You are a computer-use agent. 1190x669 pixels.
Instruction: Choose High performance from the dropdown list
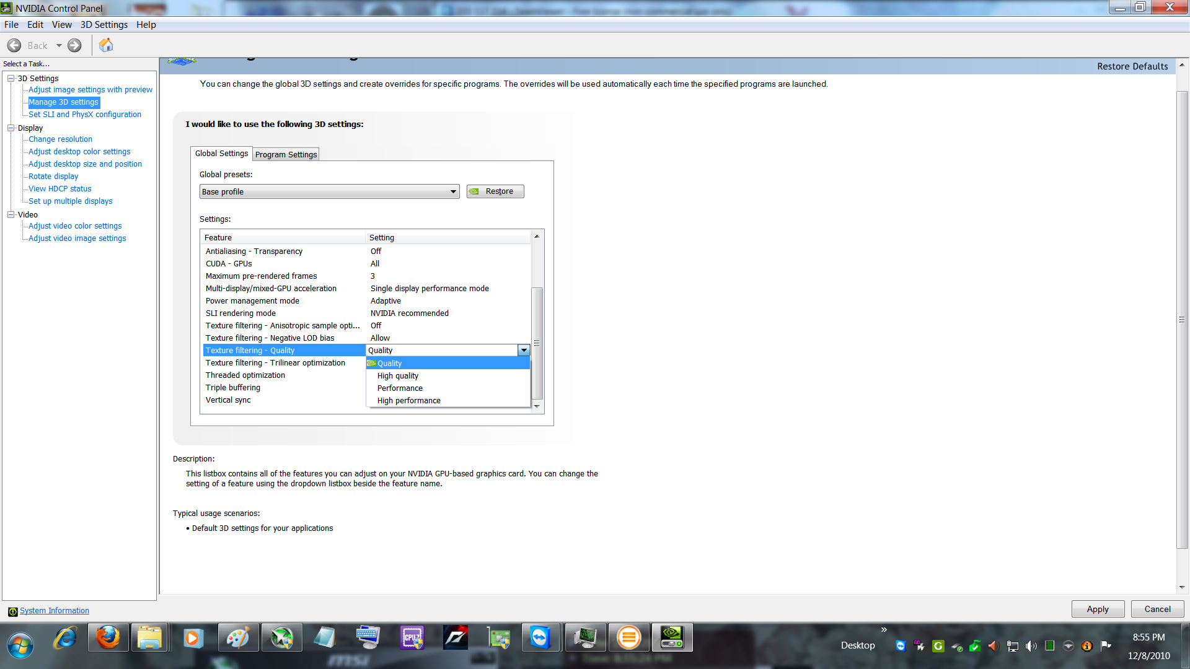[x=448, y=401]
